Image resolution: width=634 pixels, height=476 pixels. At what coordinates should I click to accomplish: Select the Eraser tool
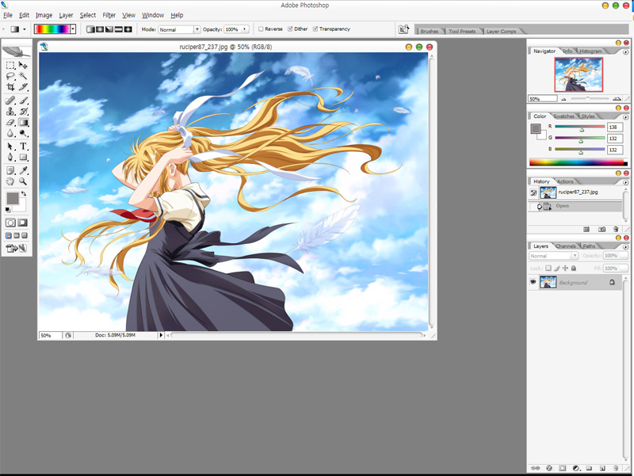10,123
